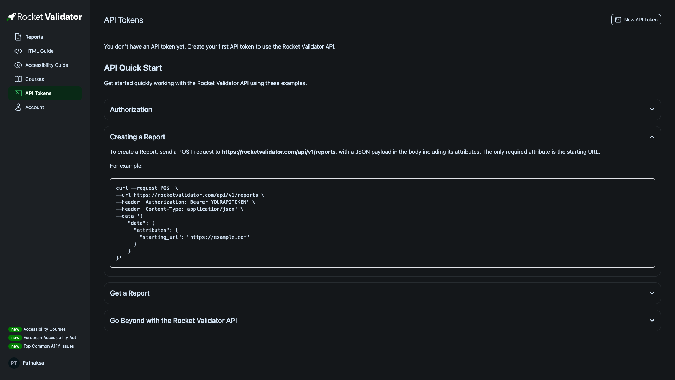Expand the Authorization section
Screen dimensions: 675x380
(x=652, y=109)
